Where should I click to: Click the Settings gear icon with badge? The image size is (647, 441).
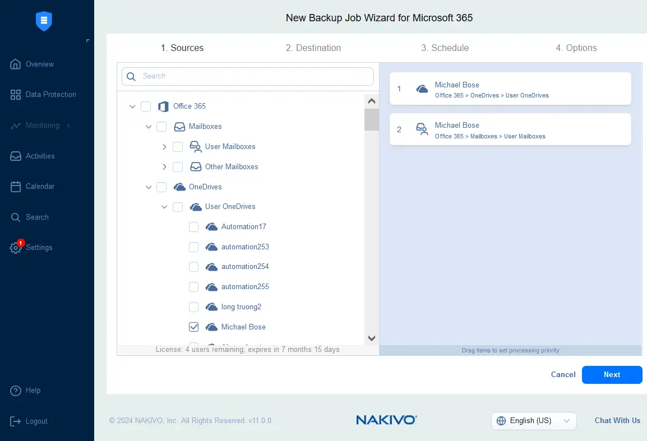point(16,247)
